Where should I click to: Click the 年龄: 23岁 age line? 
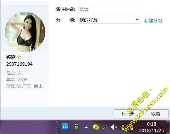pyautogui.click(x=17, y=80)
